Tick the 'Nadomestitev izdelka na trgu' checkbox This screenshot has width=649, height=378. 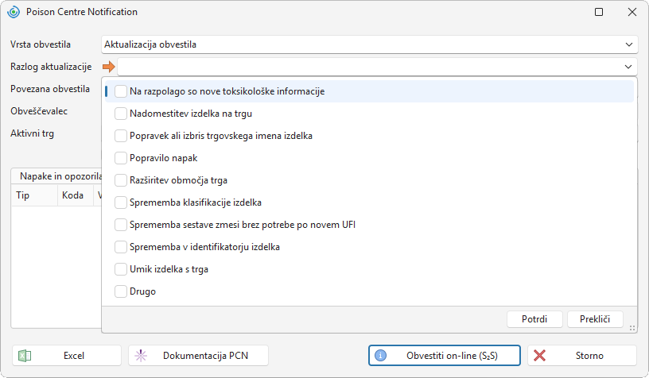tap(121, 114)
